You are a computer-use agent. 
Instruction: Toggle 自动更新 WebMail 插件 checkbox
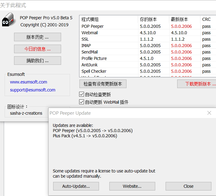(x=82, y=102)
